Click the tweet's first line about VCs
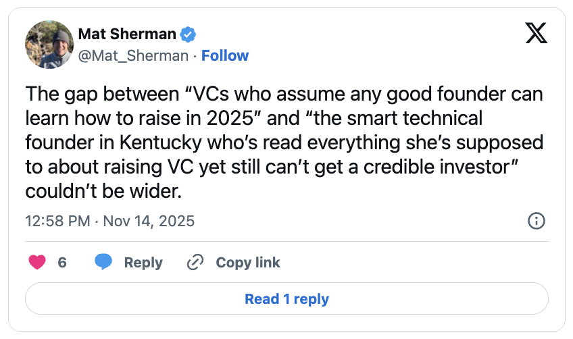 [284, 94]
